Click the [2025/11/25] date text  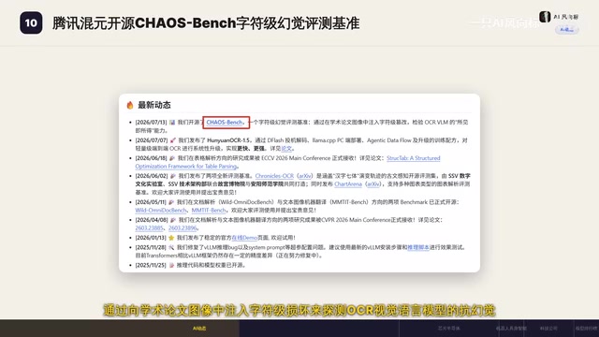(x=151, y=265)
